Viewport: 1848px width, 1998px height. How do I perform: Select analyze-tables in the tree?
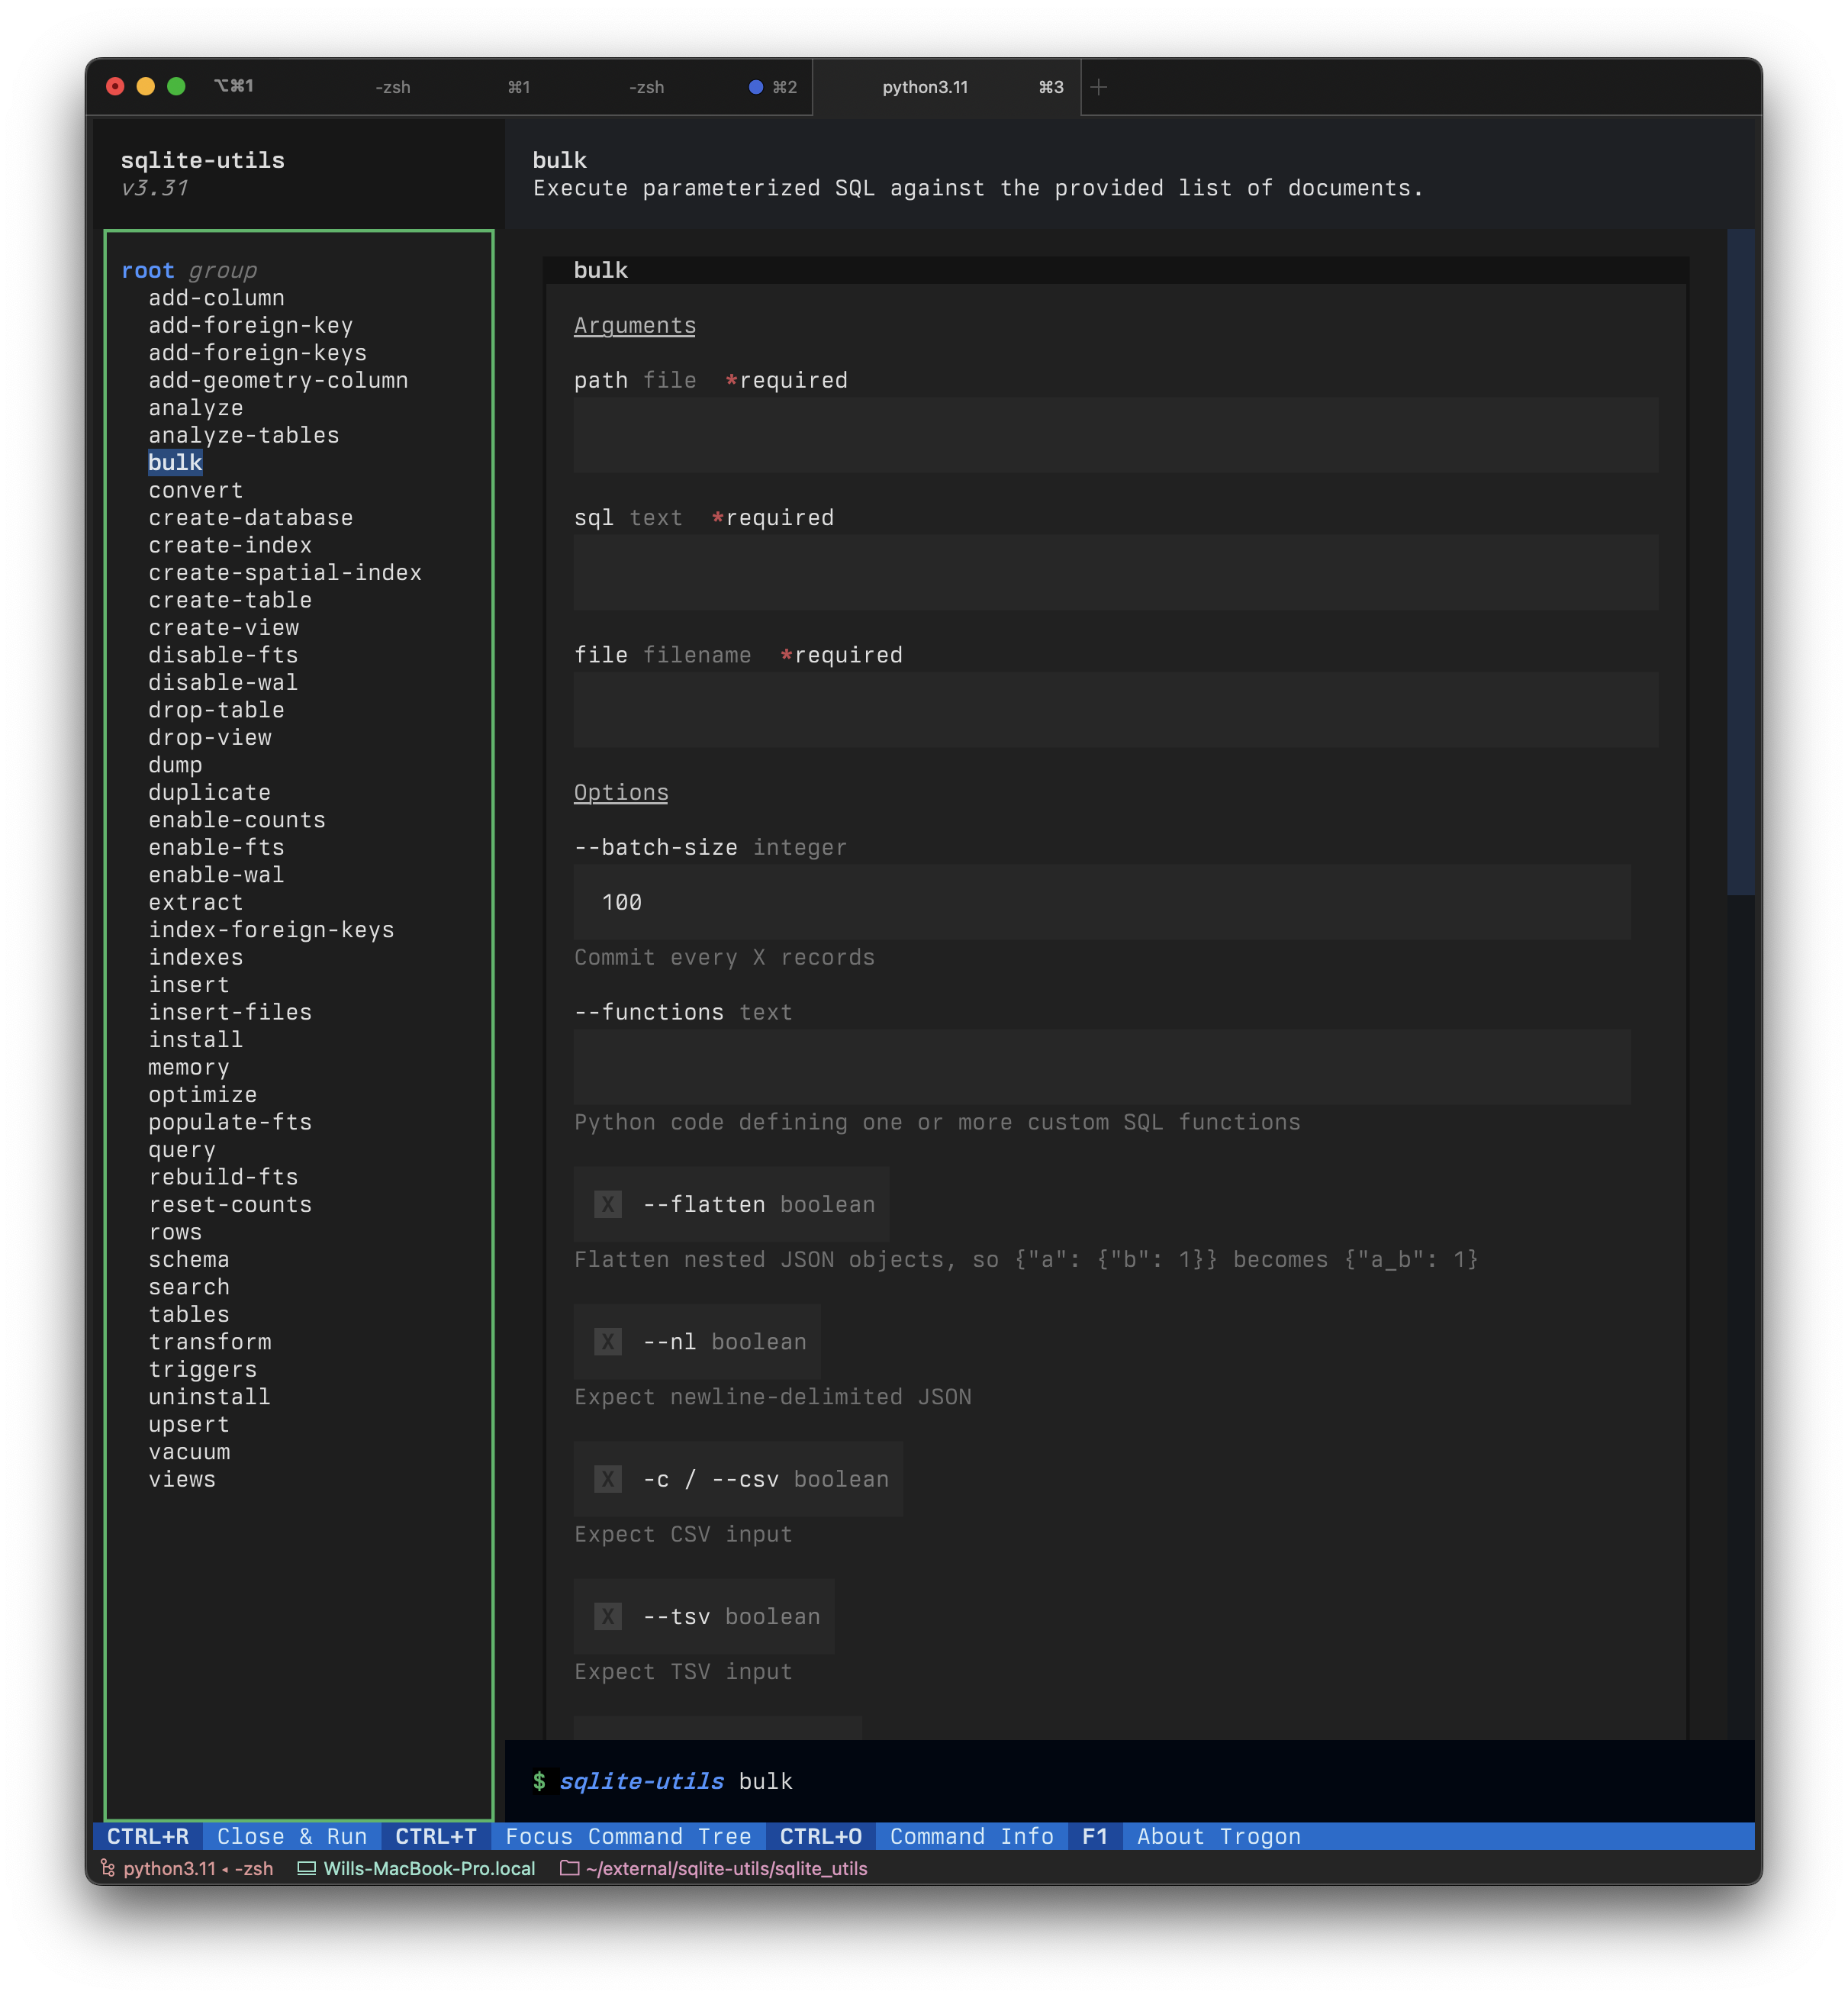click(x=243, y=435)
